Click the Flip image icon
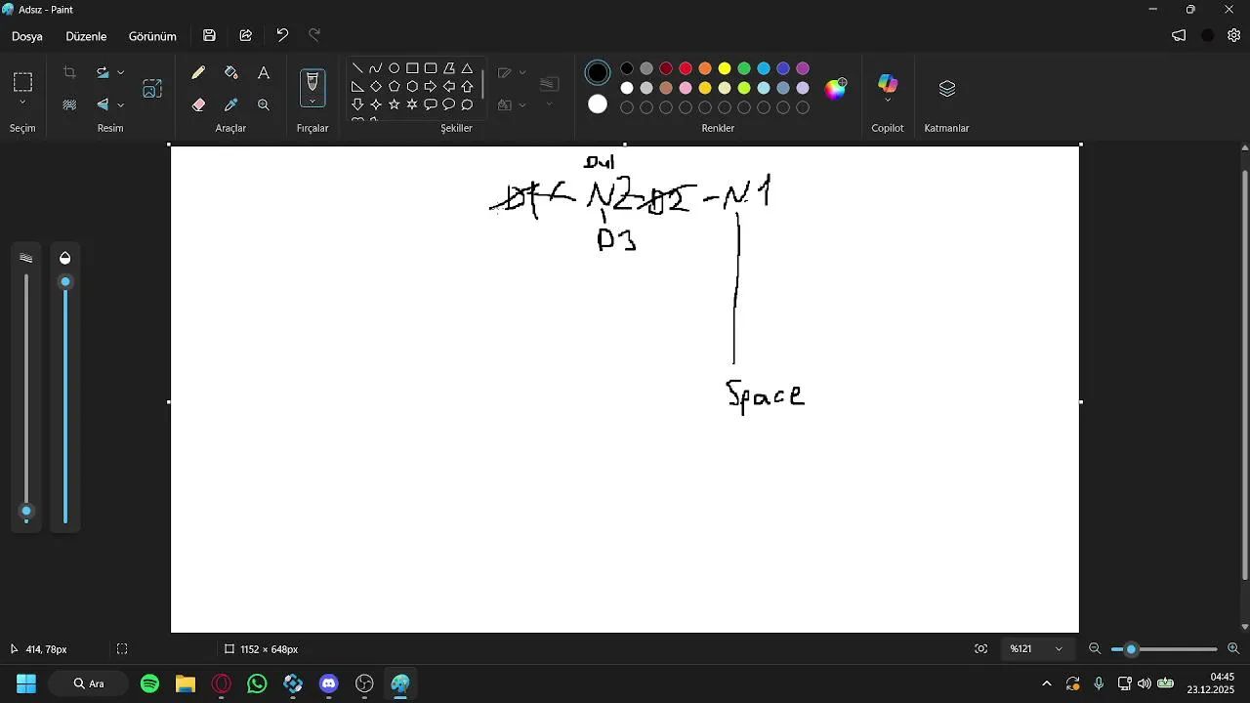Image resolution: width=1250 pixels, height=703 pixels. [103, 104]
